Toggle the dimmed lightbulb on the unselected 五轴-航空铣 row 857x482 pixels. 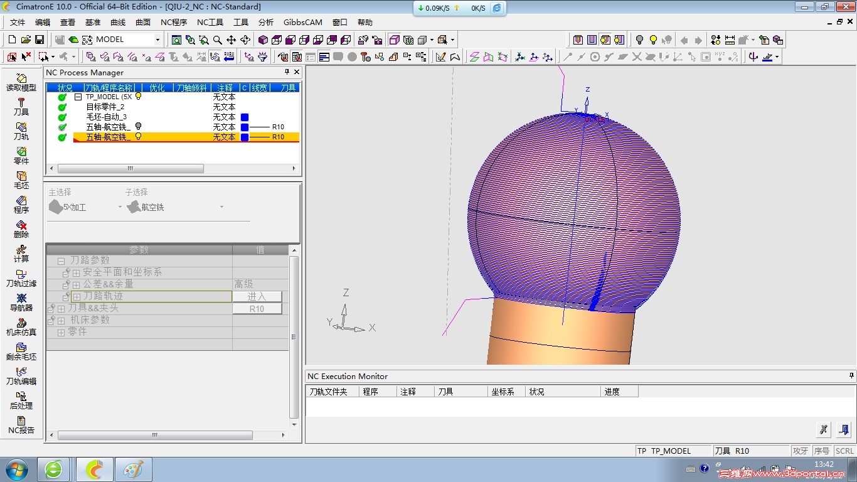click(139, 127)
